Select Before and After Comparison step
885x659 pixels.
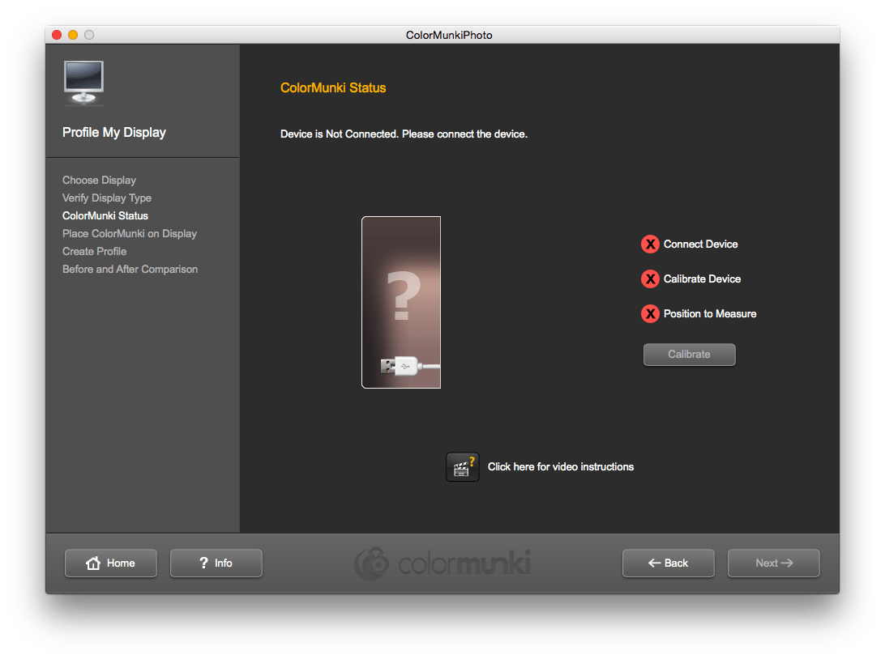pyautogui.click(x=130, y=270)
